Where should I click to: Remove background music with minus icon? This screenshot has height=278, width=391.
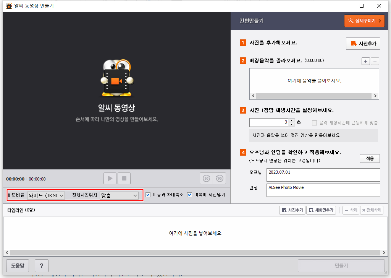375,61
